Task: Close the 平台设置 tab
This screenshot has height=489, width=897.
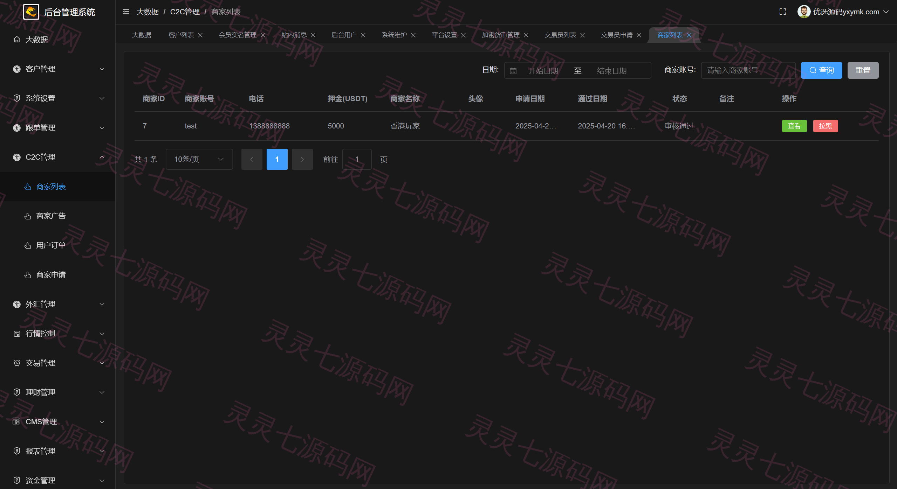Action: tap(464, 35)
